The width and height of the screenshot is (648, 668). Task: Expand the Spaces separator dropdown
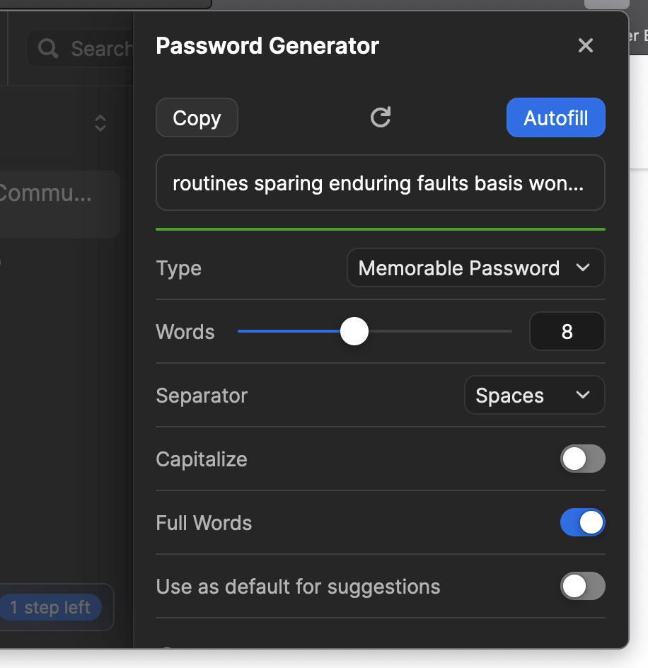533,395
